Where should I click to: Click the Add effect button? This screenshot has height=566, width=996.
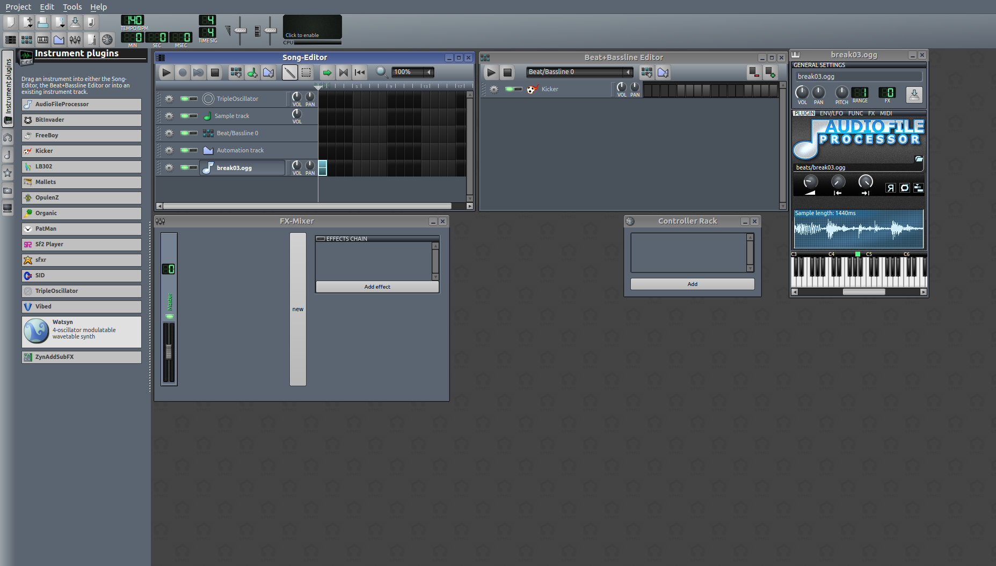coord(377,287)
